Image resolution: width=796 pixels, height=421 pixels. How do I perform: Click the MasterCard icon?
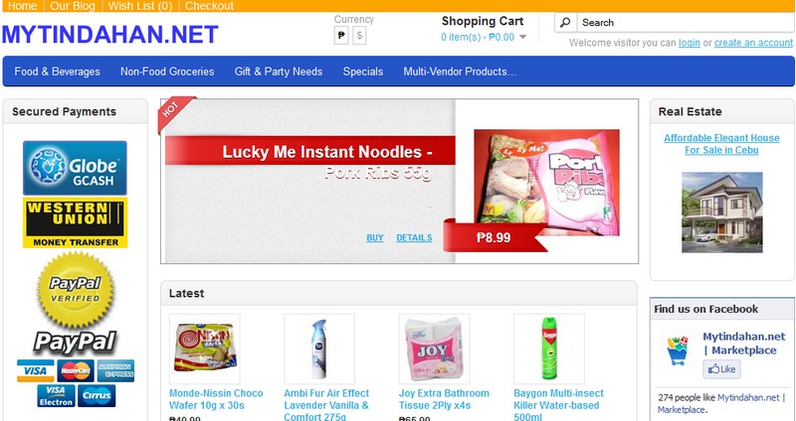76,370
